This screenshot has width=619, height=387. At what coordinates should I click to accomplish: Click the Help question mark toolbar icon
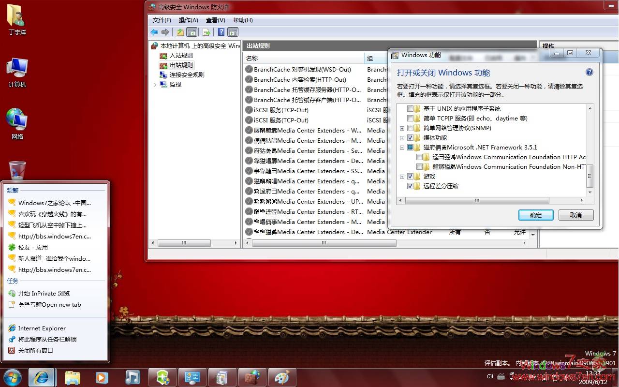point(221,32)
